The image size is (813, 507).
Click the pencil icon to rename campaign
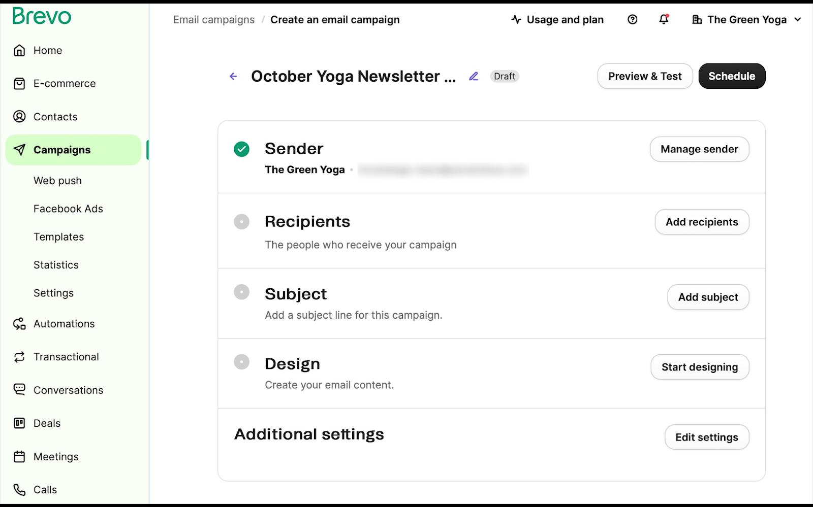pyautogui.click(x=474, y=76)
